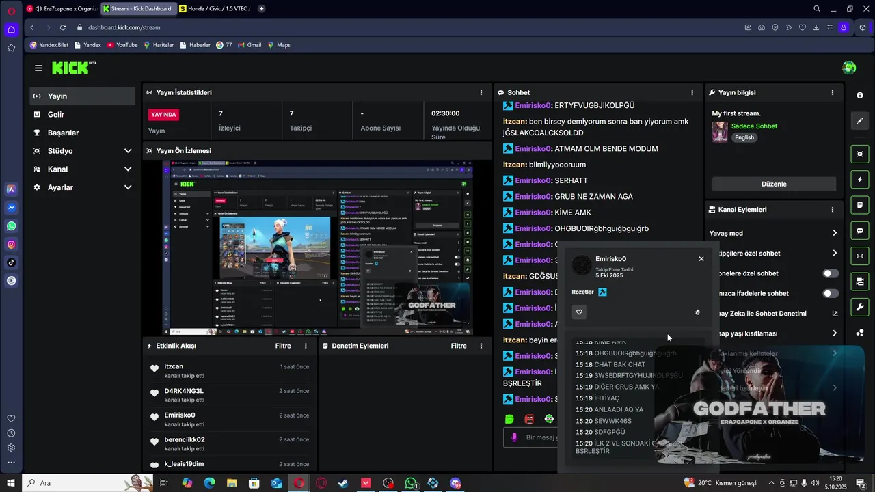This screenshot has height=492, width=875.
Task: Open Steam from Windows taskbar
Action: point(343,483)
